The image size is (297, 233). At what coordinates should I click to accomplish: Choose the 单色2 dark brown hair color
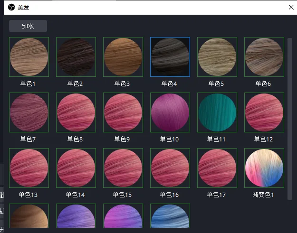click(76, 57)
